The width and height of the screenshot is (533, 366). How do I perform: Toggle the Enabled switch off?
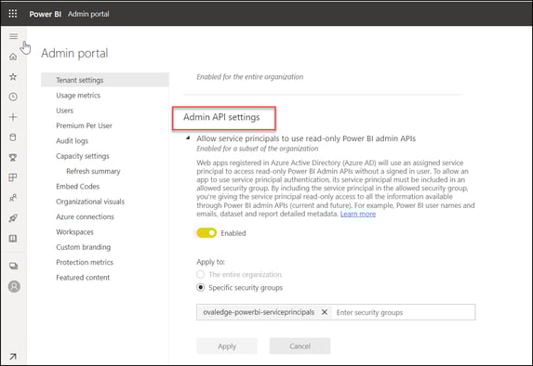(x=207, y=233)
